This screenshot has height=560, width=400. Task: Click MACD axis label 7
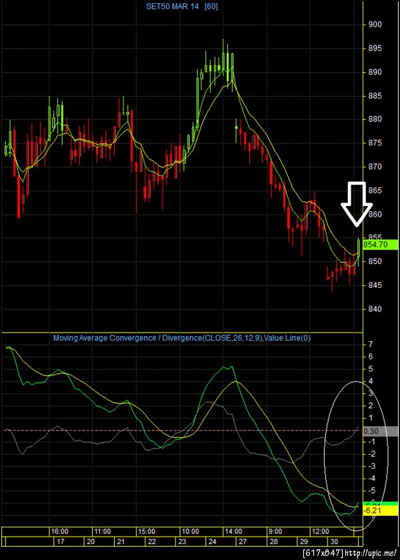pyautogui.click(x=371, y=345)
